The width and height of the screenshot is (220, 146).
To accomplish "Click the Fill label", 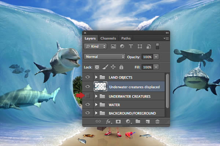I will 137,67.
